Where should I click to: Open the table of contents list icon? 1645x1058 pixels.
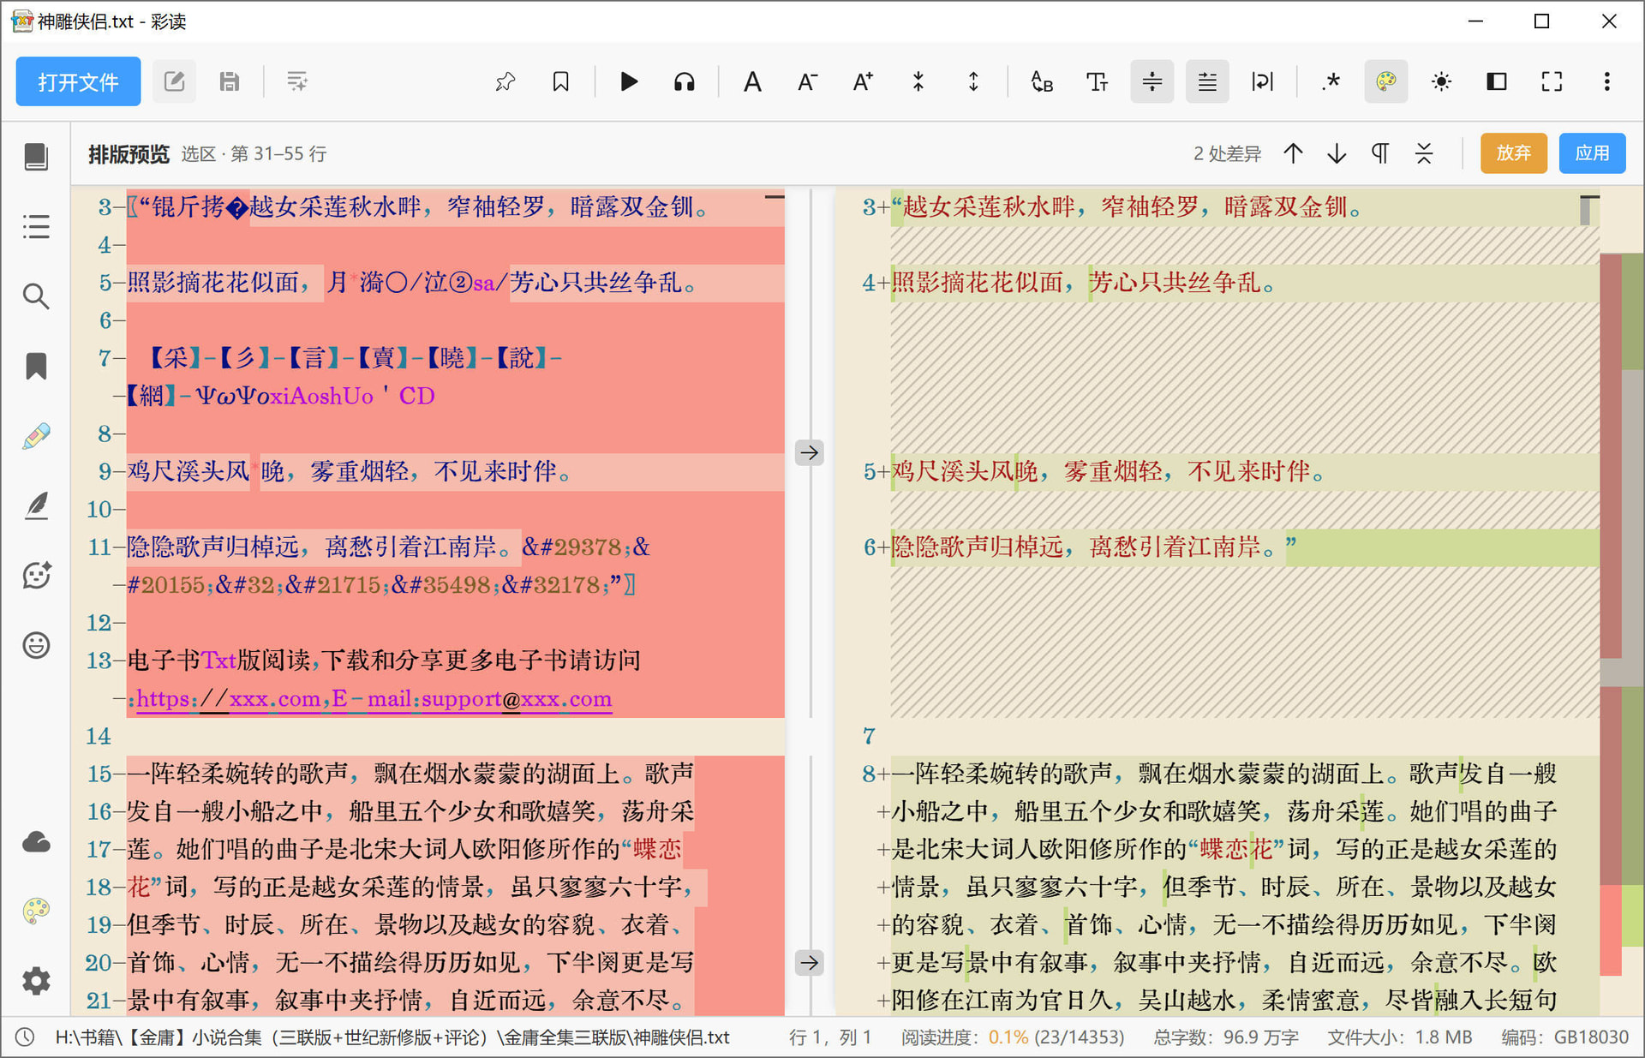click(36, 227)
